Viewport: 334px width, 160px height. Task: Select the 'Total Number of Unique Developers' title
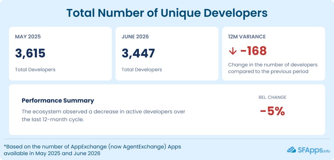pyautogui.click(x=167, y=13)
